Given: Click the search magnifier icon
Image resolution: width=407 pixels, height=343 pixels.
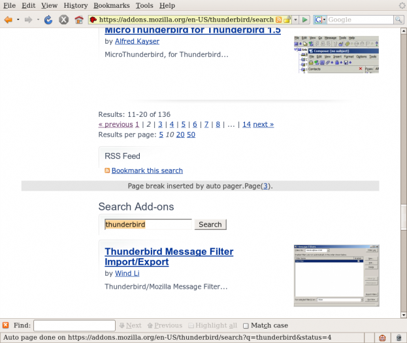Looking at the screenshot, I should 399,20.
